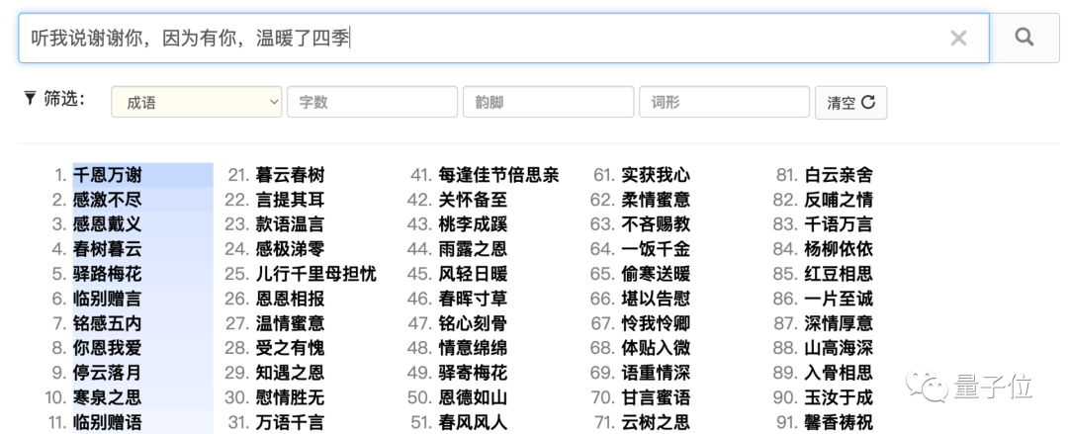Focus the 韵脚 input field
1068x434 pixels.
click(x=548, y=102)
